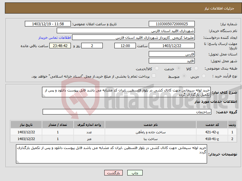The height and width of the screenshot is (181, 242).
Task: Toggle the اسناد خزانه اسلامی payment checkbox
Action: point(154,76)
